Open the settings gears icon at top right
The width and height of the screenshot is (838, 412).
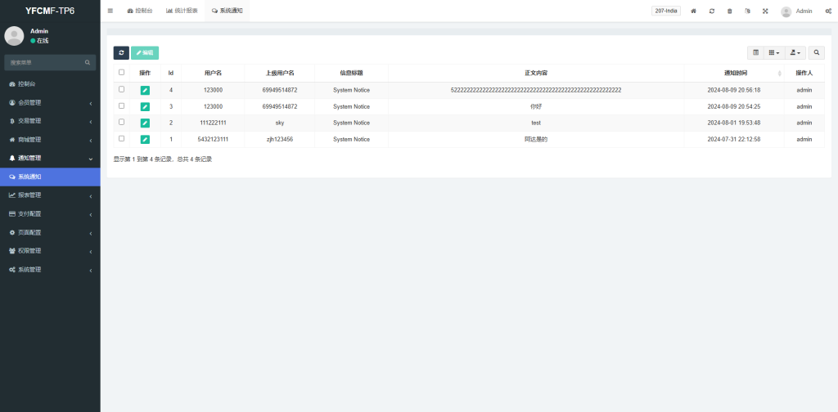(828, 11)
